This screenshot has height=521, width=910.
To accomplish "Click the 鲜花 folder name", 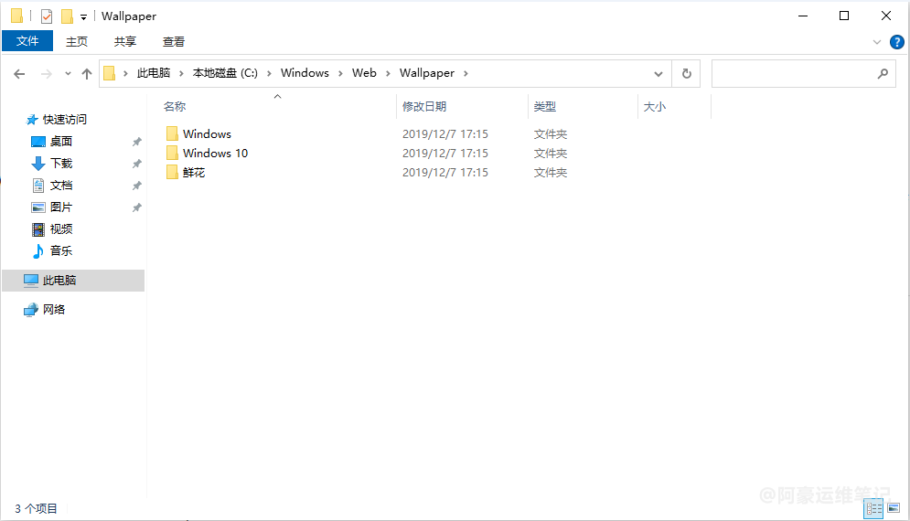I will tap(194, 173).
